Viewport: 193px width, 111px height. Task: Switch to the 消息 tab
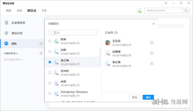(9, 11)
